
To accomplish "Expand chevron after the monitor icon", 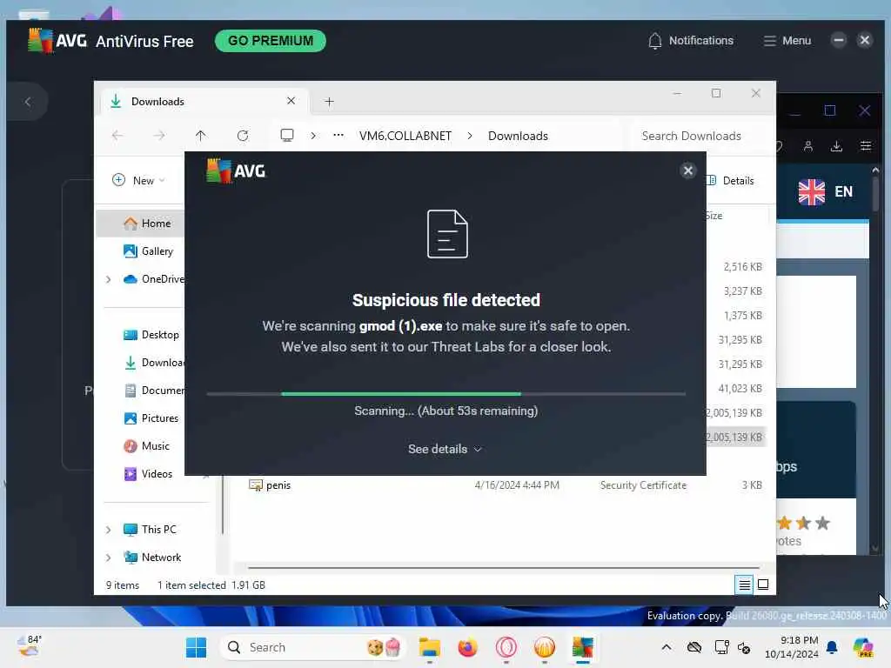I will pos(313,135).
